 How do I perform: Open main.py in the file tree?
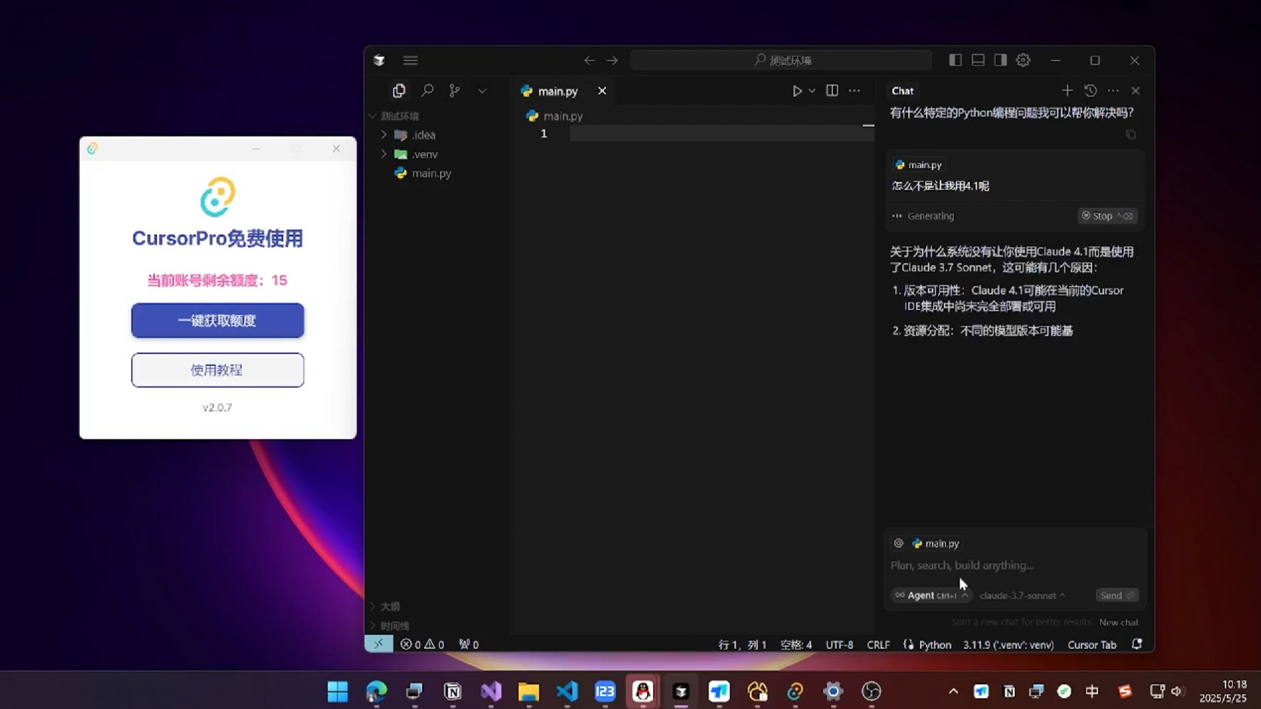click(431, 173)
